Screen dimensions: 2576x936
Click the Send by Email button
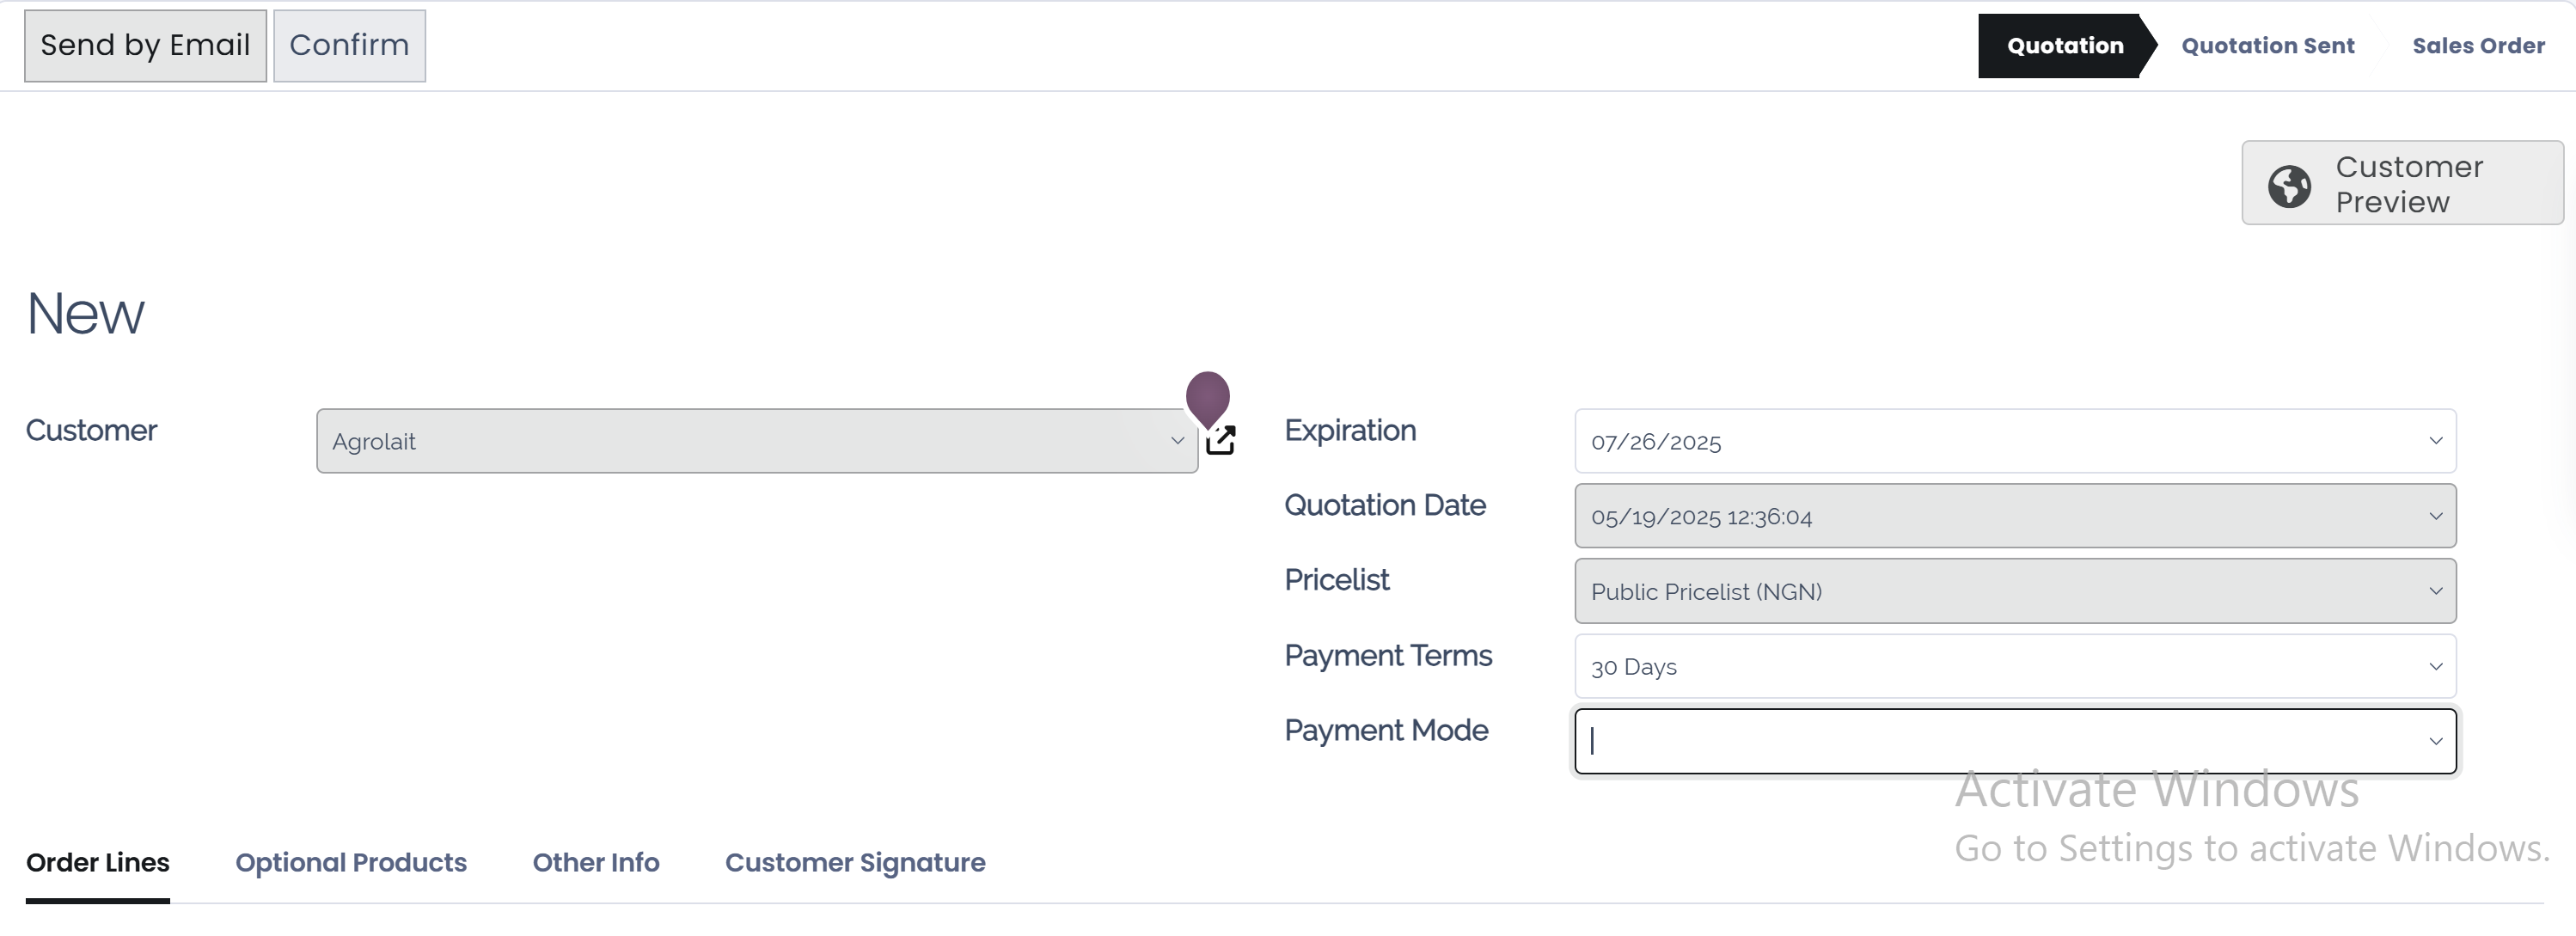click(x=145, y=45)
